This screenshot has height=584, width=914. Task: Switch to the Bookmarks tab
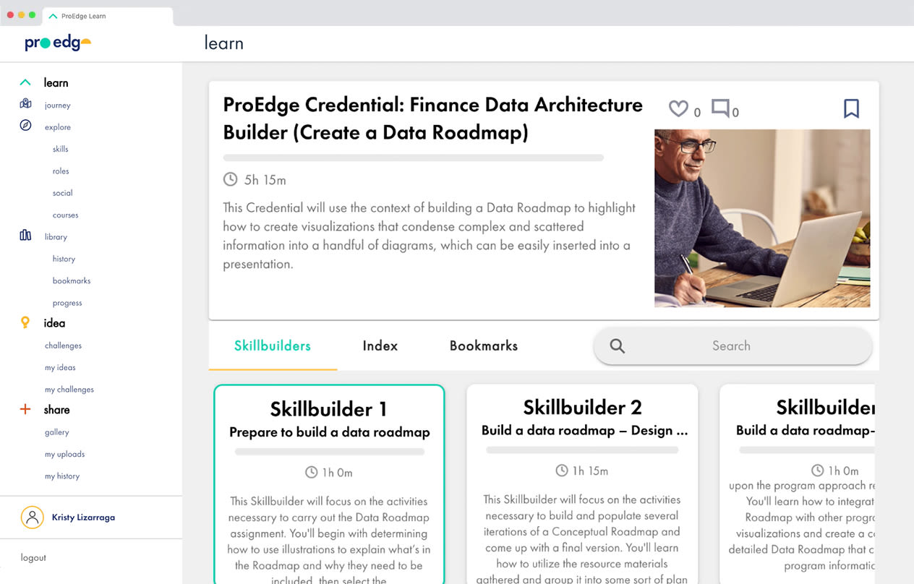pyautogui.click(x=483, y=345)
